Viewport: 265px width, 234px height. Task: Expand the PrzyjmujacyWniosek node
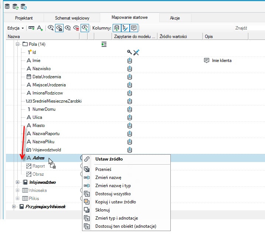[14, 206]
